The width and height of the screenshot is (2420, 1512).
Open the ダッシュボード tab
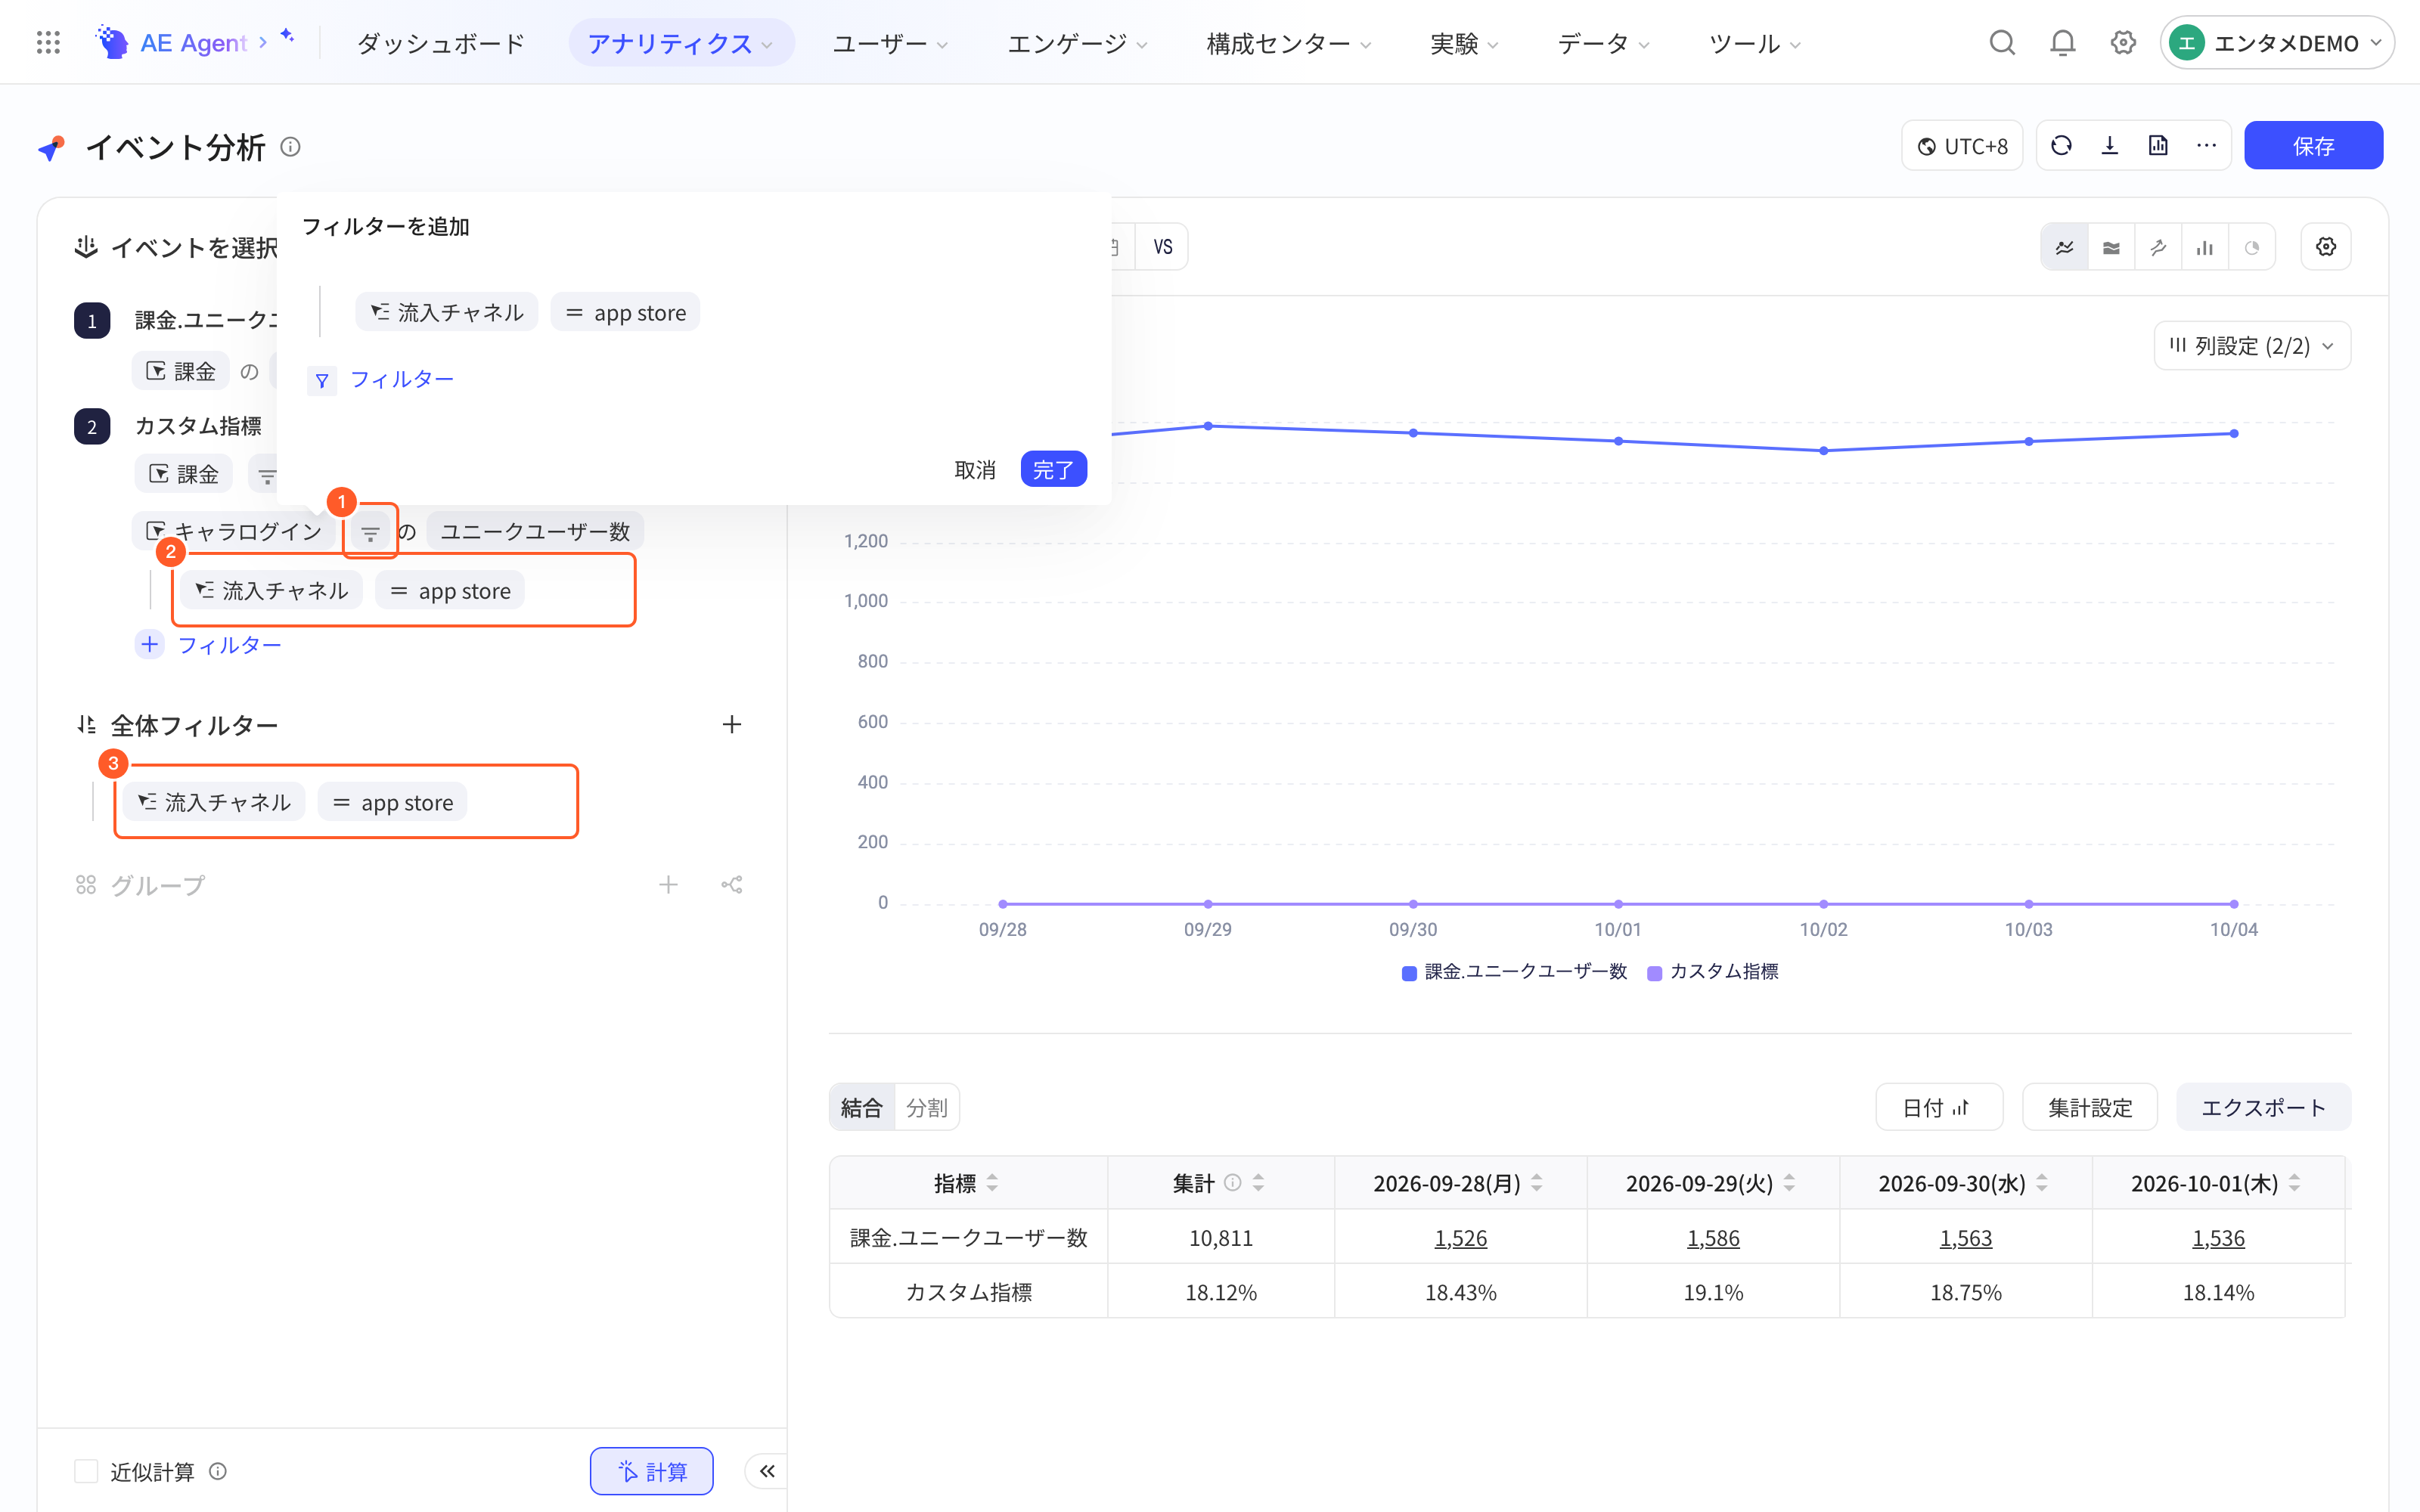(x=441, y=43)
